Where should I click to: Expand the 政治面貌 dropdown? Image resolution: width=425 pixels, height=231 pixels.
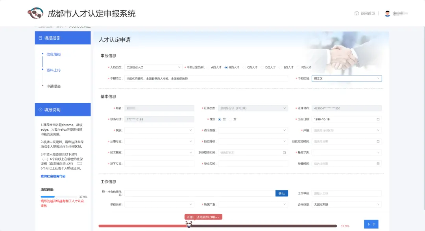(x=253, y=130)
